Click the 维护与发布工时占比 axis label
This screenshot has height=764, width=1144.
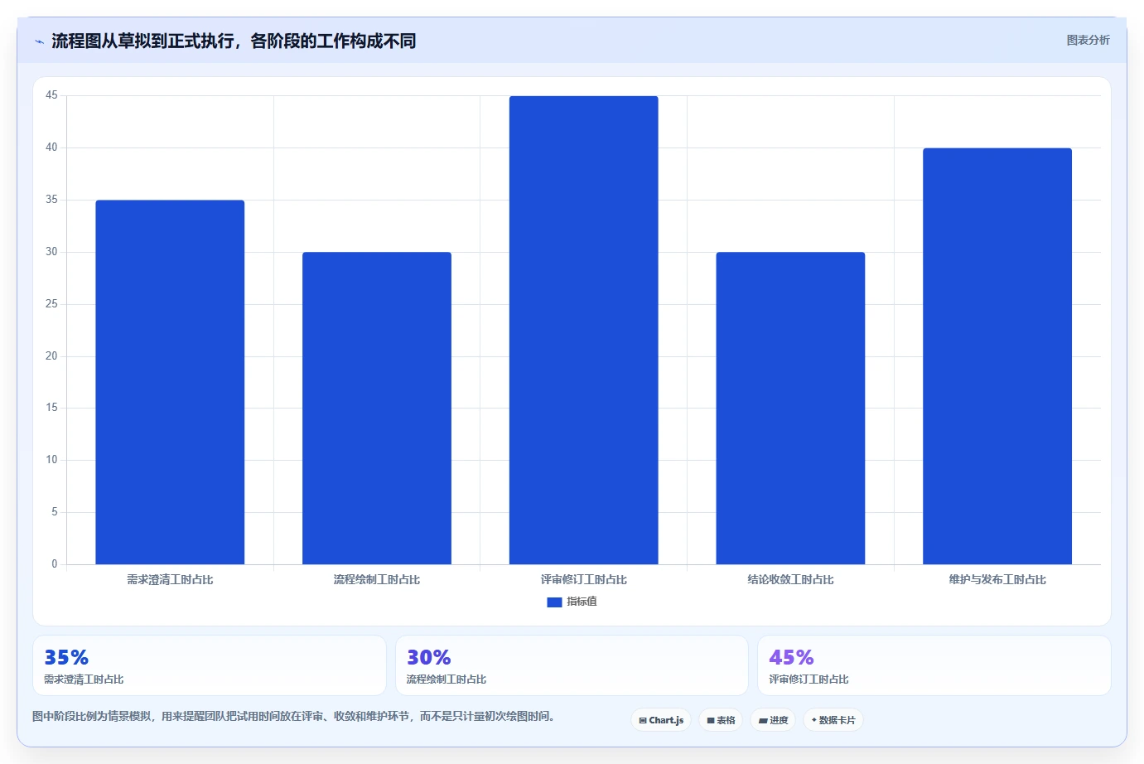[x=997, y=580]
